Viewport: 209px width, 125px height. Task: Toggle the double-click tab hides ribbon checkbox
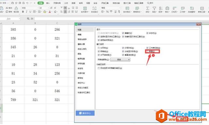point(99,68)
